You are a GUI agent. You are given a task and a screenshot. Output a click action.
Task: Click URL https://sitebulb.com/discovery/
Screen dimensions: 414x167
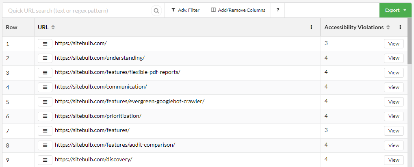[93, 159]
